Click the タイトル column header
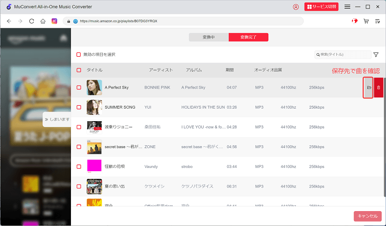The width and height of the screenshot is (386, 226). [95, 70]
